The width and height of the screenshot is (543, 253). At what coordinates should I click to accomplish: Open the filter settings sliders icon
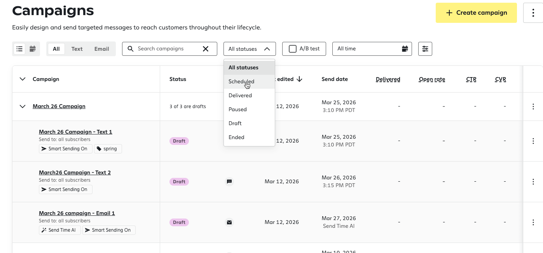[425, 49]
